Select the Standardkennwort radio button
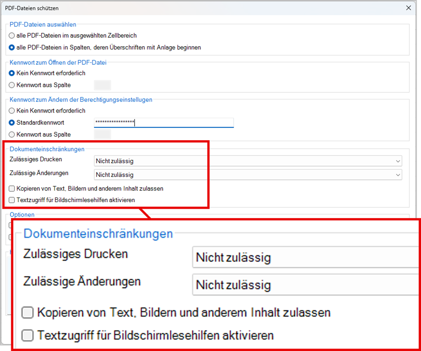The height and width of the screenshot is (351, 421). pos(12,123)
